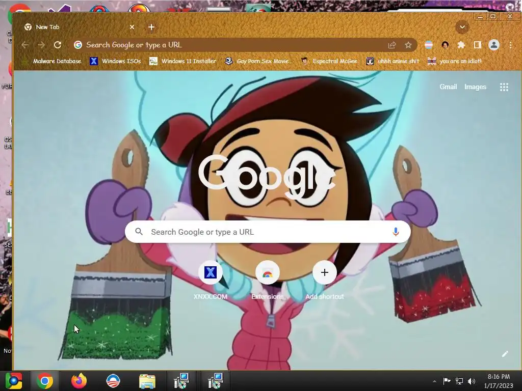This screenshot has width=522, height=391.
Task: Share this page icon in address bar
Action: (x=392, y=45)
